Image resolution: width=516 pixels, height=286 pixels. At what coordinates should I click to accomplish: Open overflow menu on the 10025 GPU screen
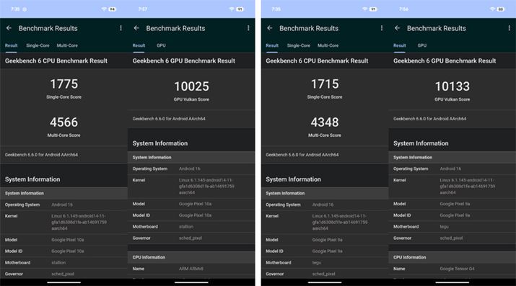click(248, 28)
